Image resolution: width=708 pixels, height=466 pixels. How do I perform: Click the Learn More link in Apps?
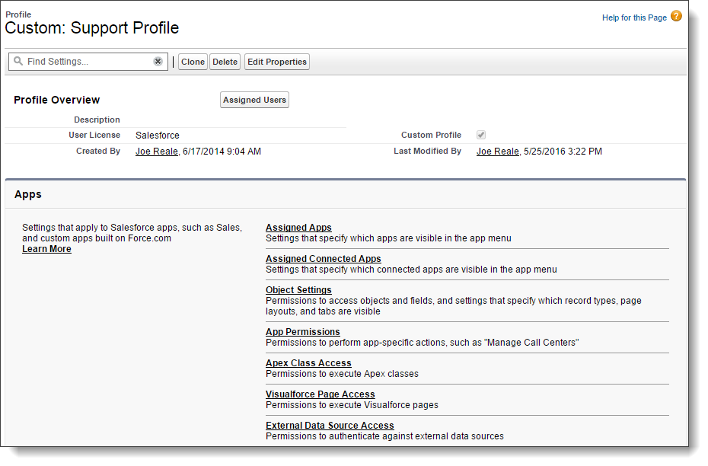tap(46, 249)
